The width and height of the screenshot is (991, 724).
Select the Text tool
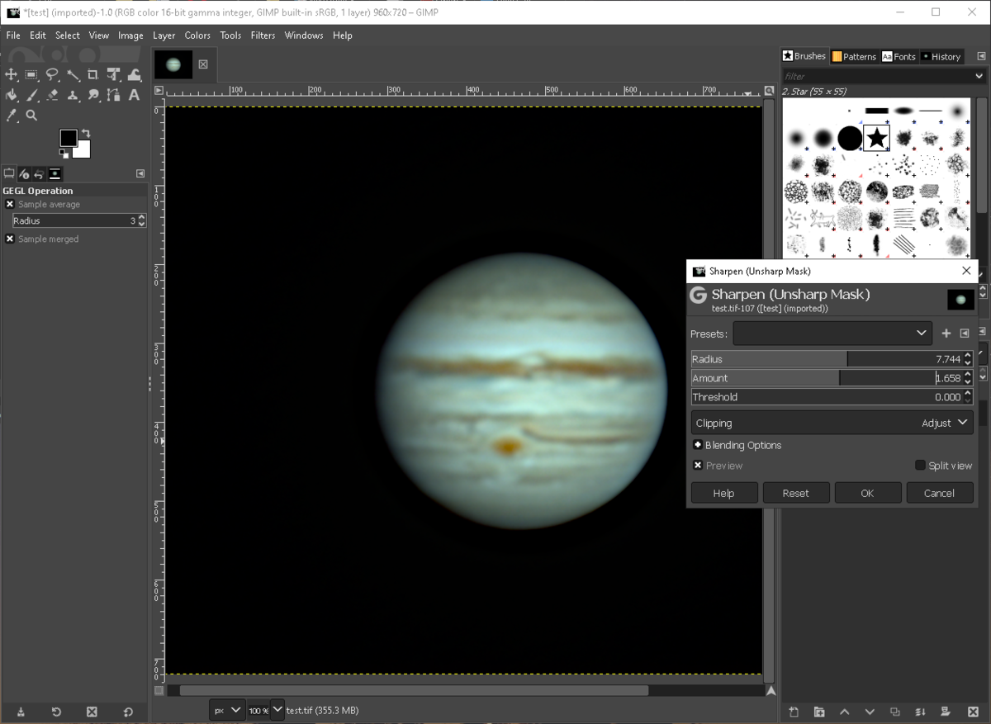pyautogui.click(x=134, y=95)
